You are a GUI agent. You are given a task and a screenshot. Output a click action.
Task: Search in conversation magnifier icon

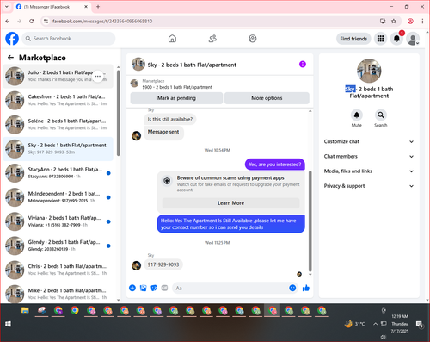click(x=381, y=115)
